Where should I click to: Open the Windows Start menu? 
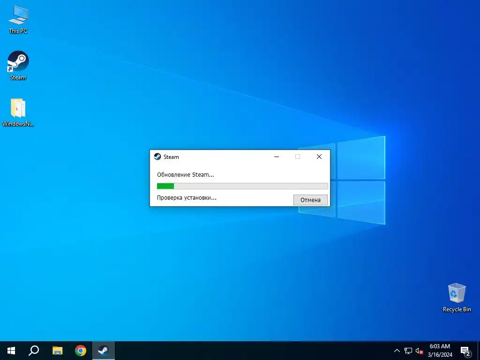click(11, 351)
